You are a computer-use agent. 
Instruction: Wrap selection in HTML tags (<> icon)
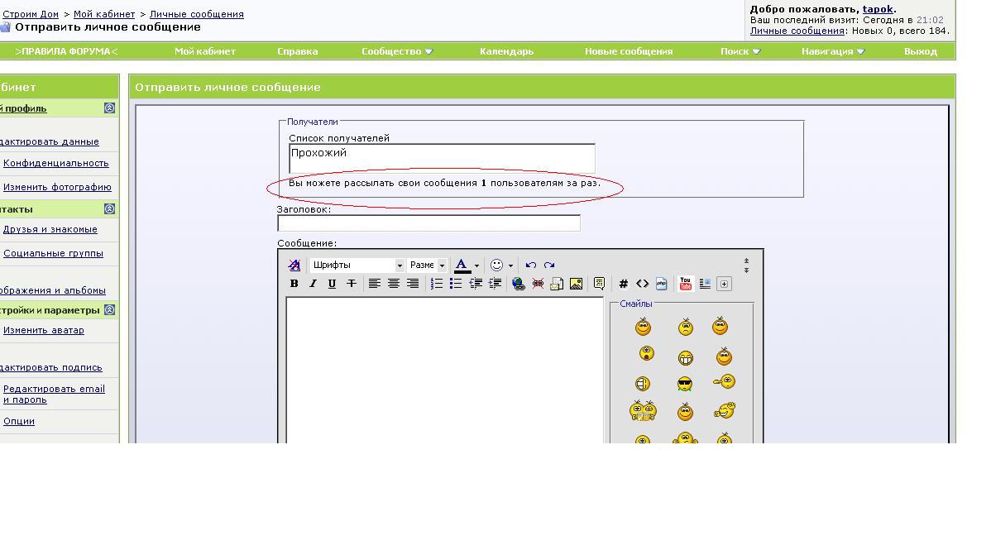click(x=642, y=284)
